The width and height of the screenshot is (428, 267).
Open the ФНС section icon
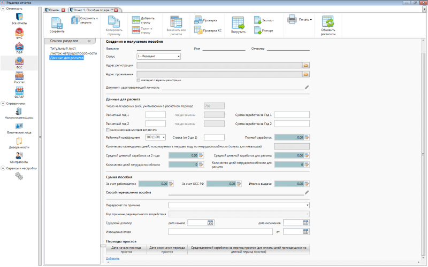click(19, 32)
